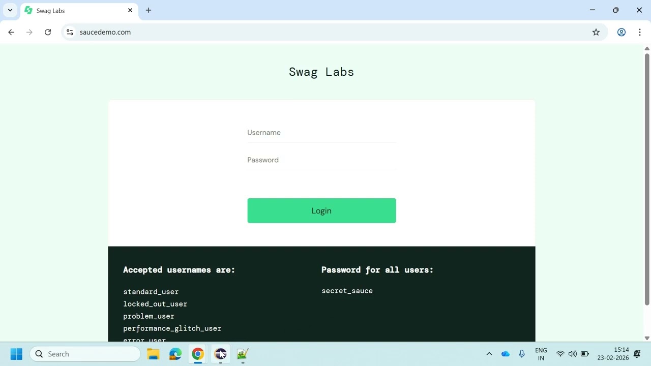Minimize the Chrome window
Image resolution: width=651 pixels, height=366 pixels.
593,10
